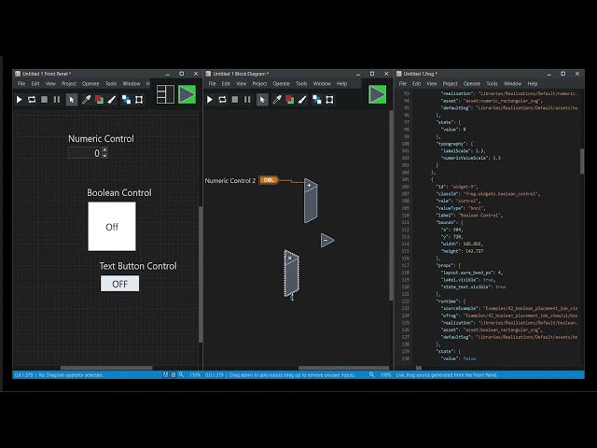
Task: Click the resize frame icon in Block Diagram
Action: (329, 100)
